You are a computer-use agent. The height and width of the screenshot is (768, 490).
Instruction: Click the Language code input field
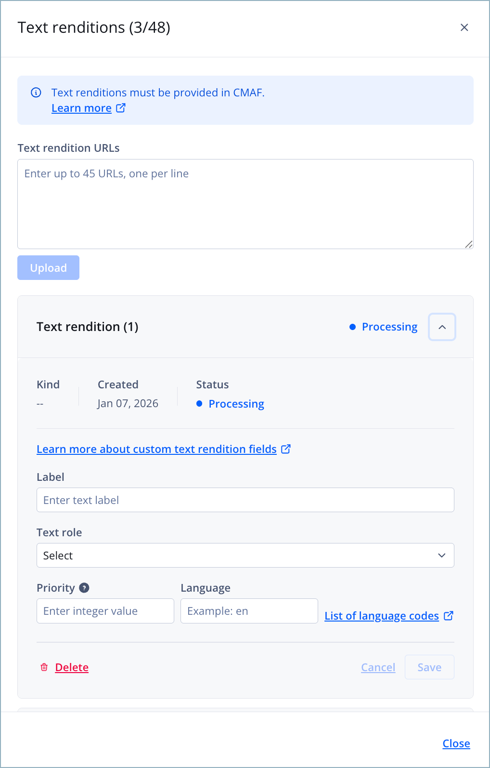249,611
